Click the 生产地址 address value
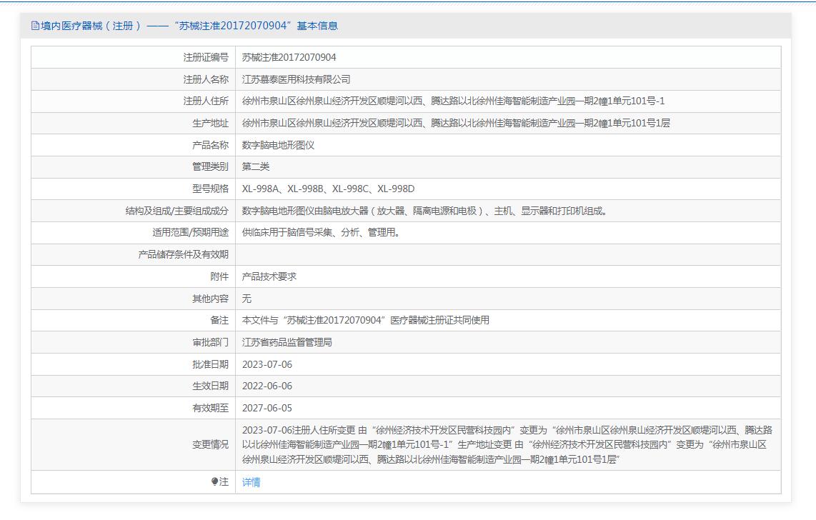816x520 pixels. pyautogui.click(x=456, y=123)
